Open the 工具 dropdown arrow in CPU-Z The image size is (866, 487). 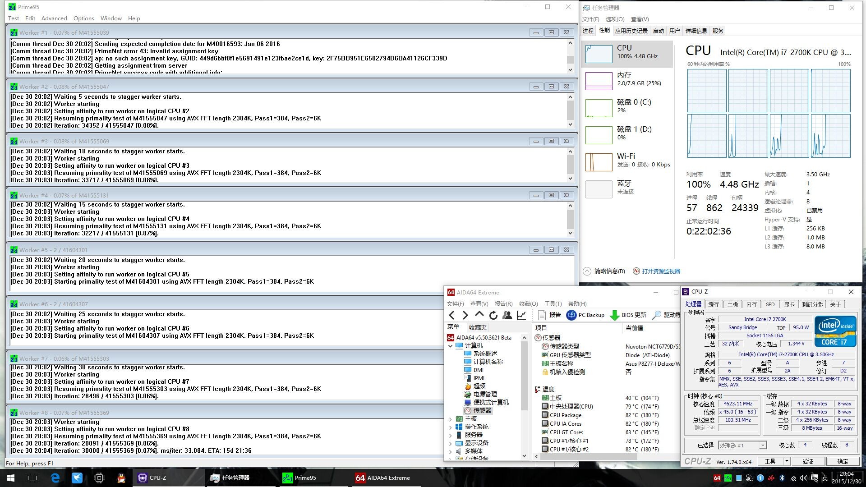pyautogui.click(x=787, y=461)
